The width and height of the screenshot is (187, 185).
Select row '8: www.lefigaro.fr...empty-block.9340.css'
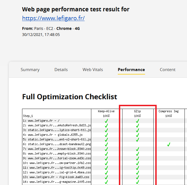point(57,153)
